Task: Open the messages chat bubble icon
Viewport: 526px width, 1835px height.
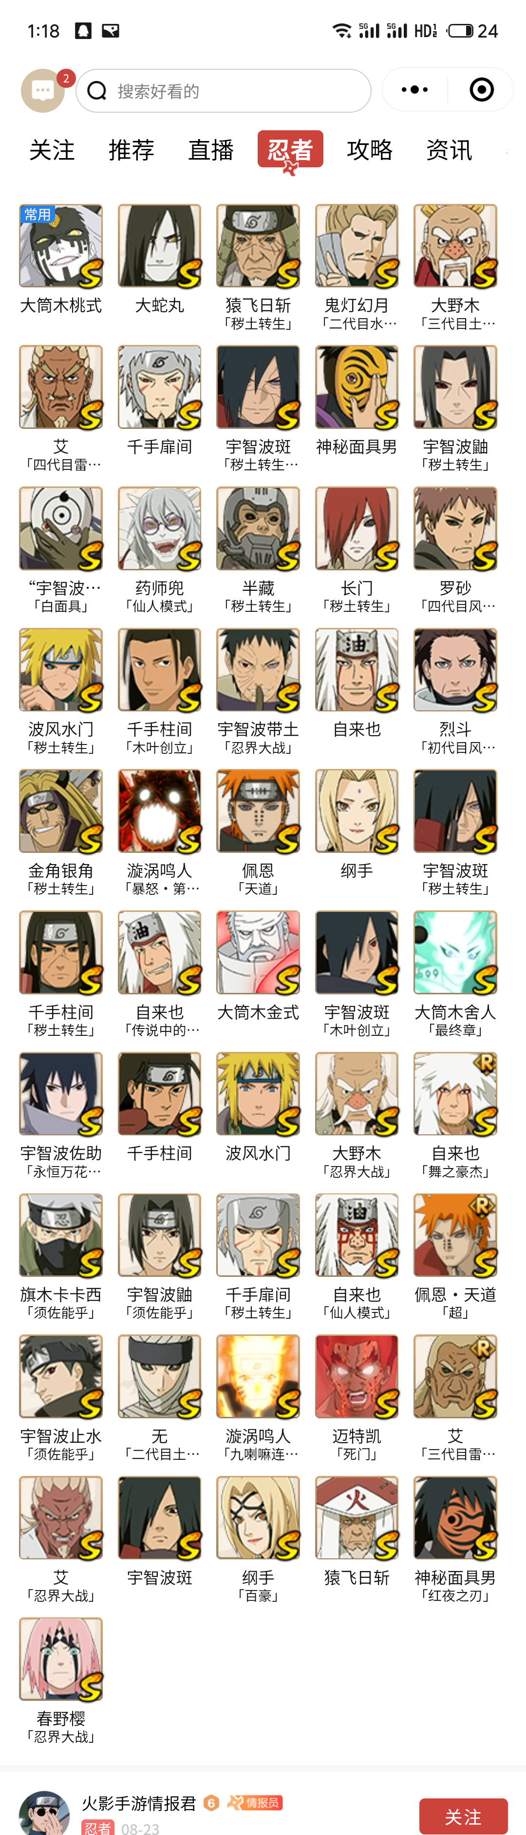Action: point(43,90)
